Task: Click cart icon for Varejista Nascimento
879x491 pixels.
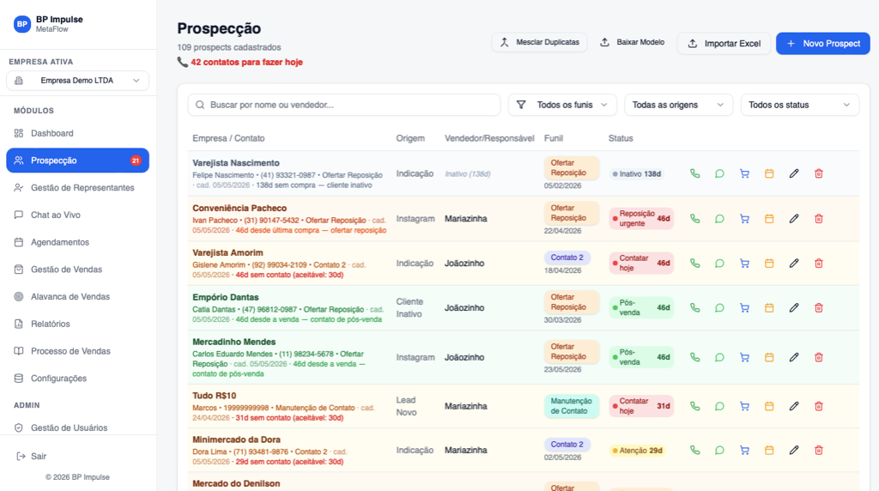Action: click(744, 173)
